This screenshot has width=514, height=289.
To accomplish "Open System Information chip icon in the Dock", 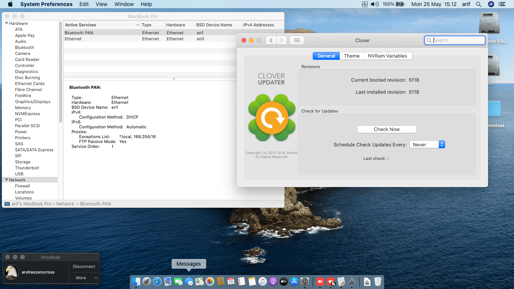I will click(x=352, y=281).
